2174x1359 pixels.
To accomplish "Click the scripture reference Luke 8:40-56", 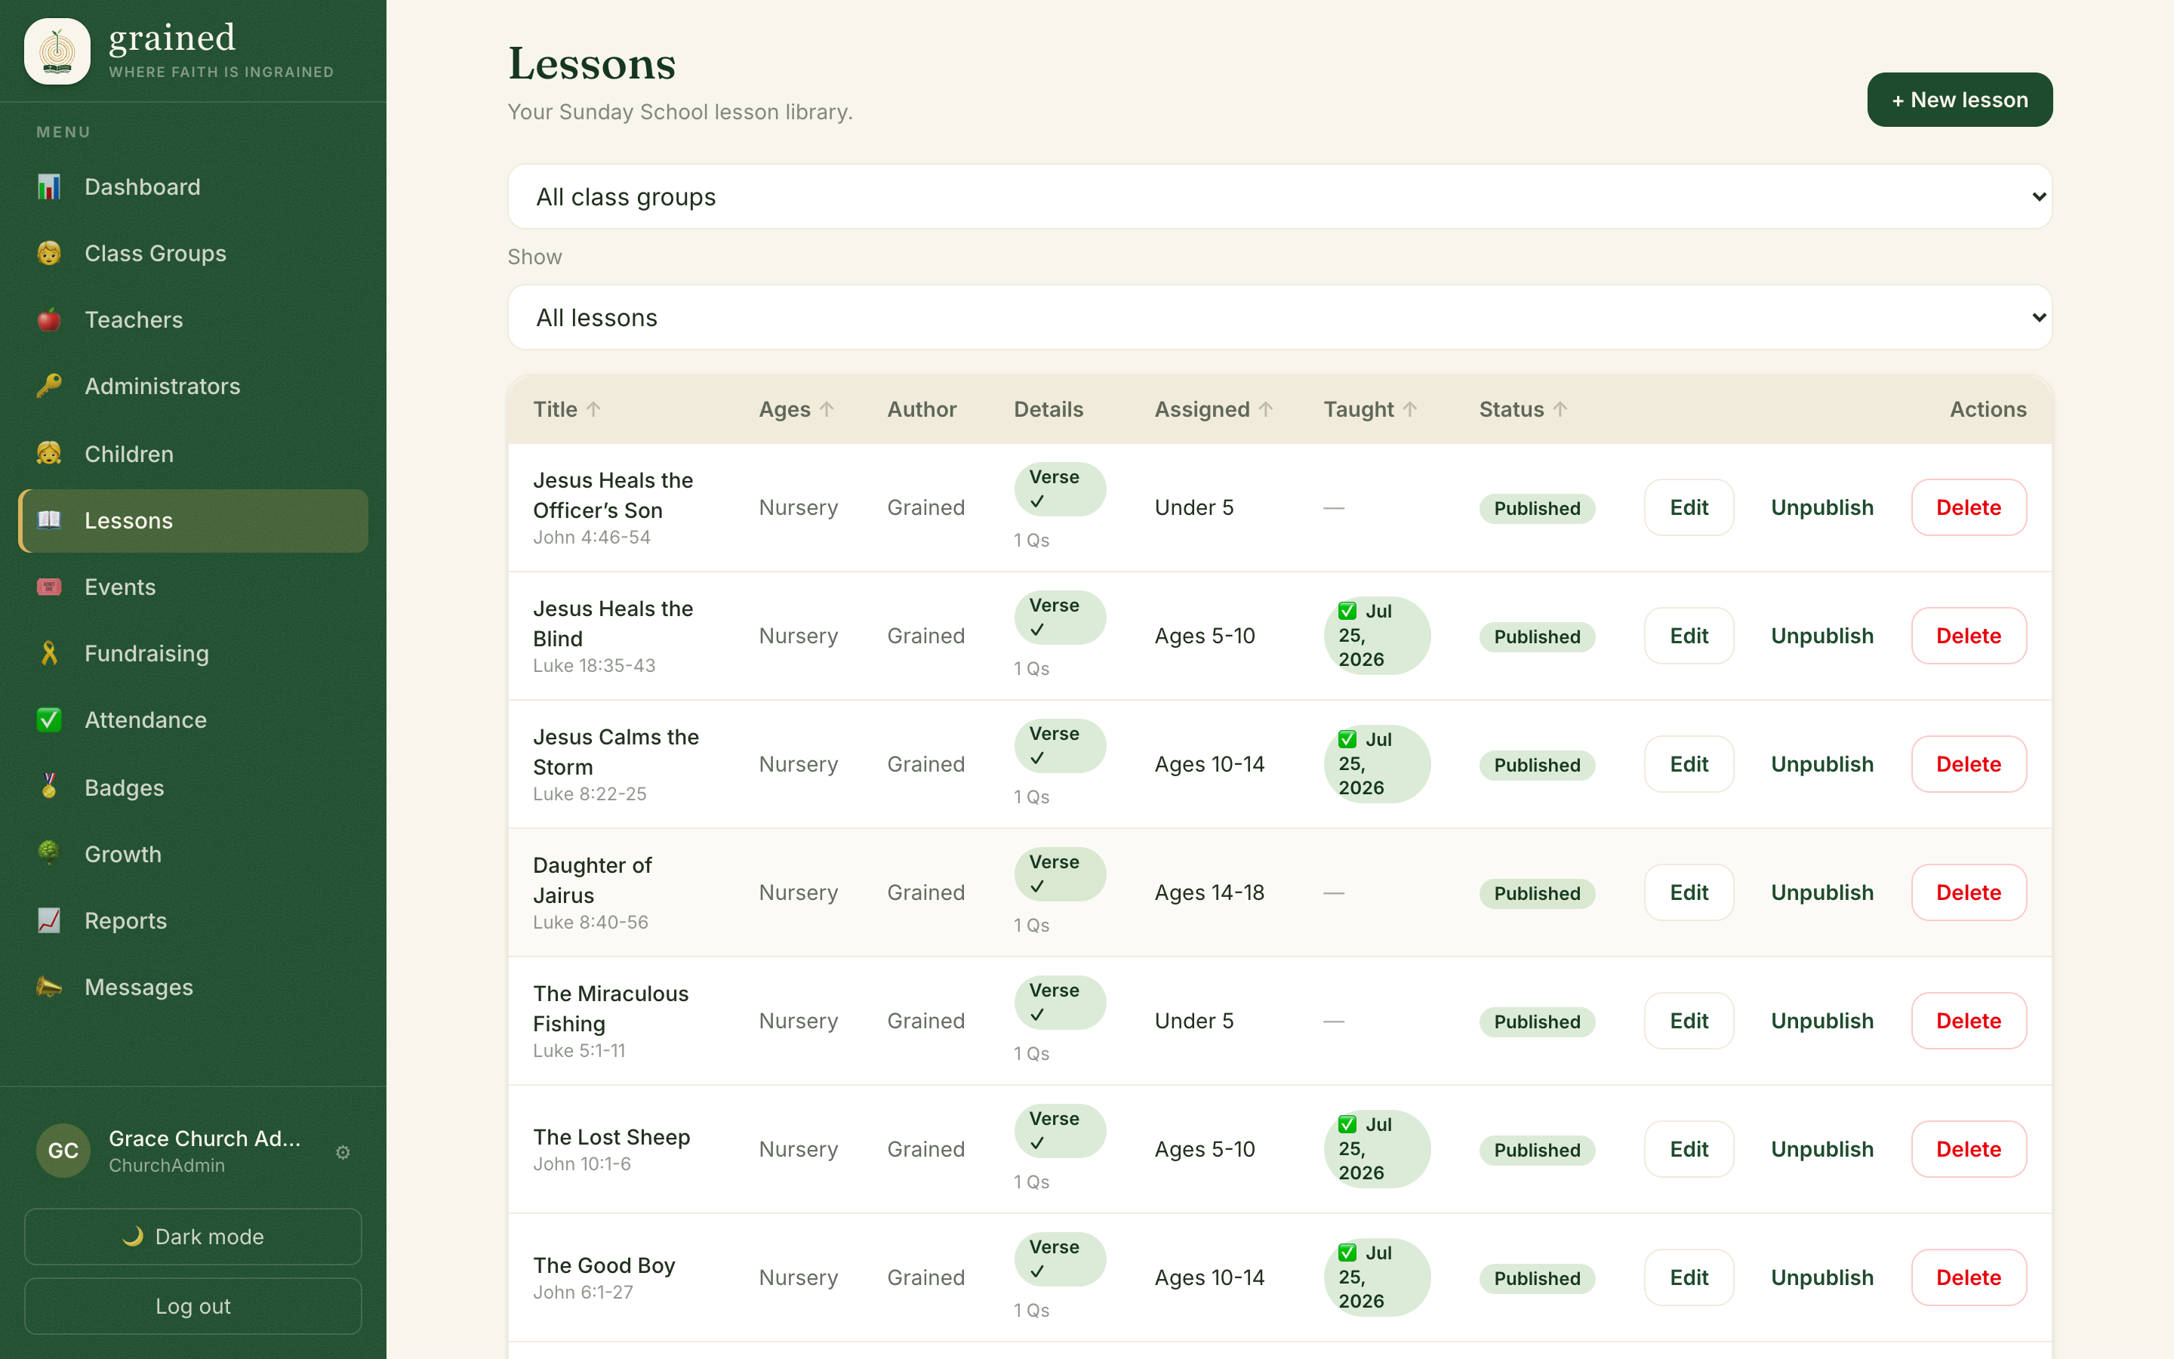I will point(590,922).
